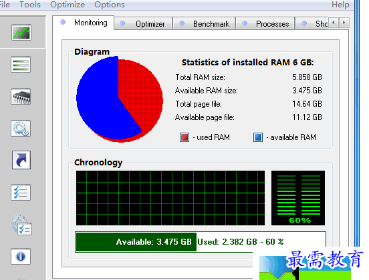Click the Chronology group title
Screen dimensions: 369x280
pos(98,163)
